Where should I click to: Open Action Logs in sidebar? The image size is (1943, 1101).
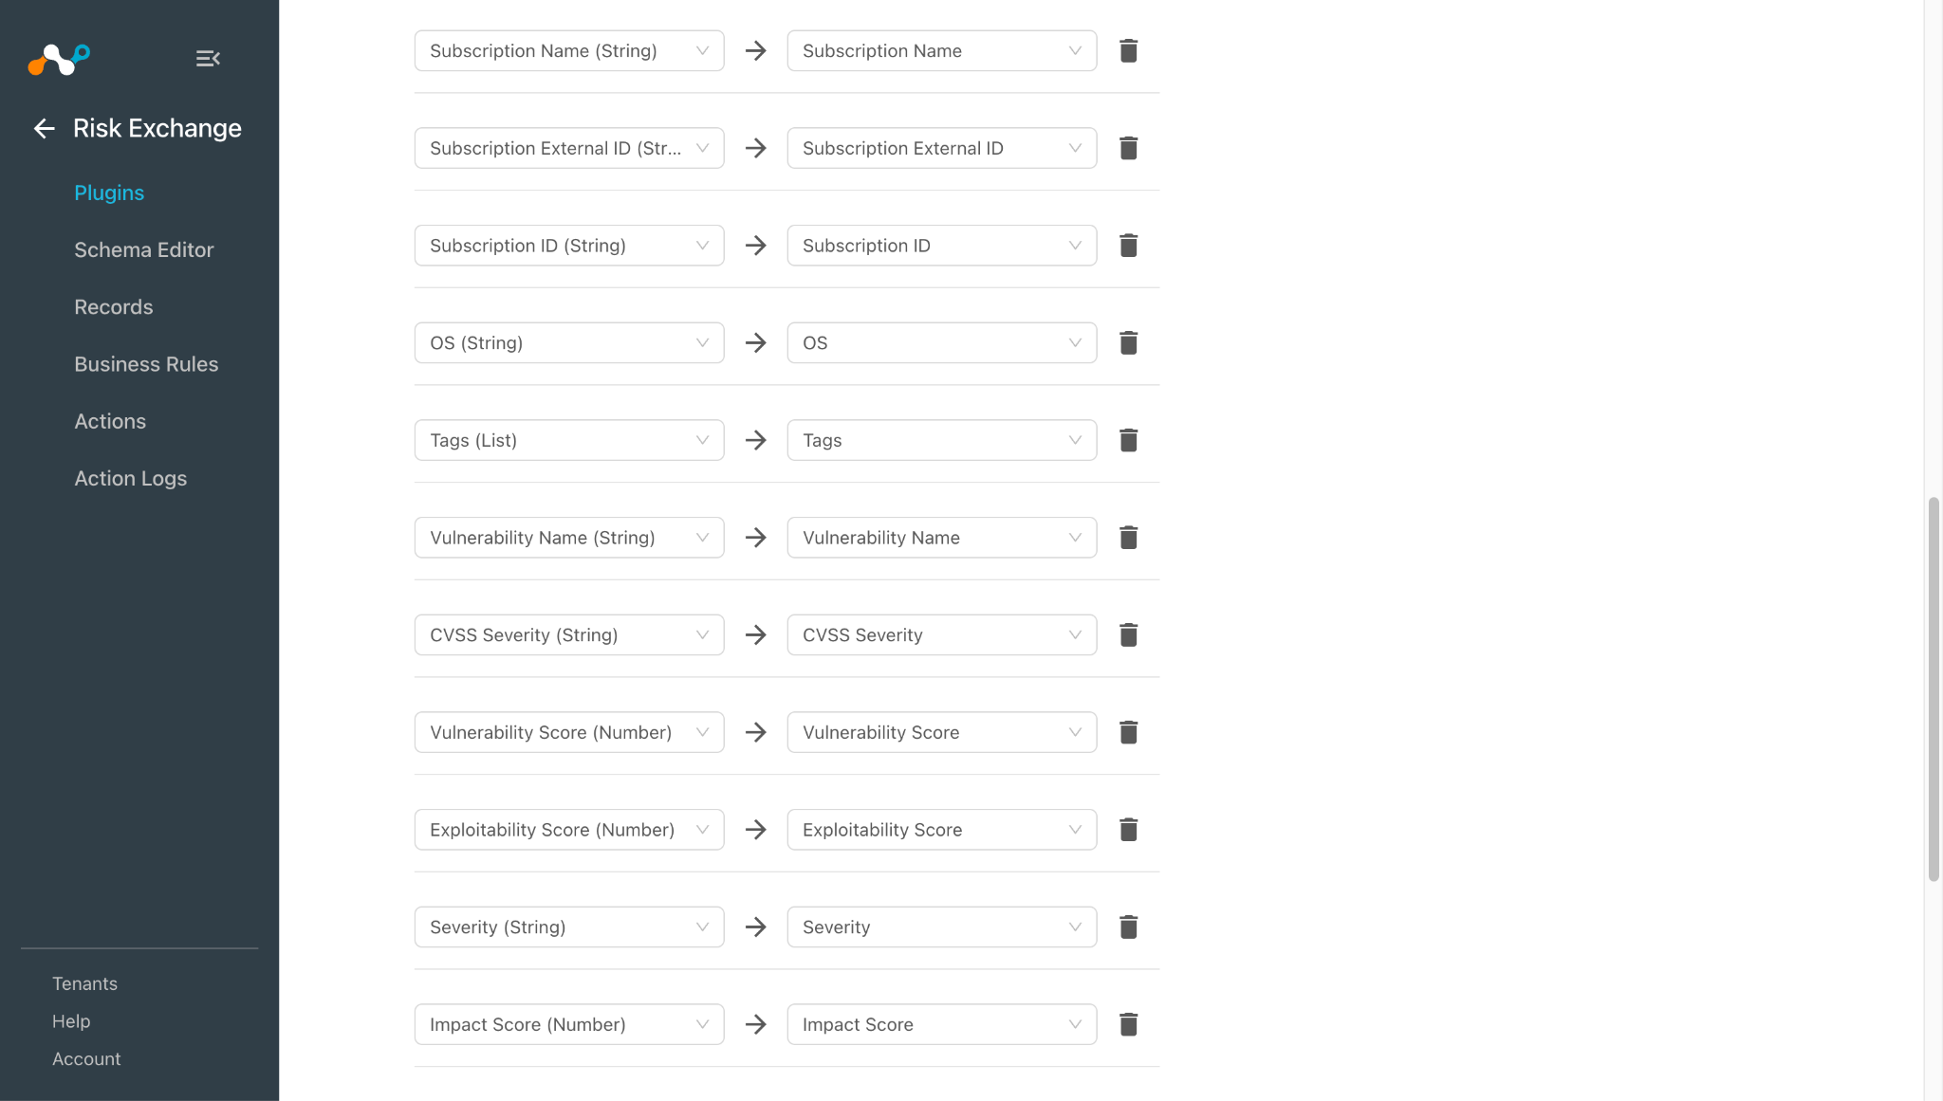point(131,479)
